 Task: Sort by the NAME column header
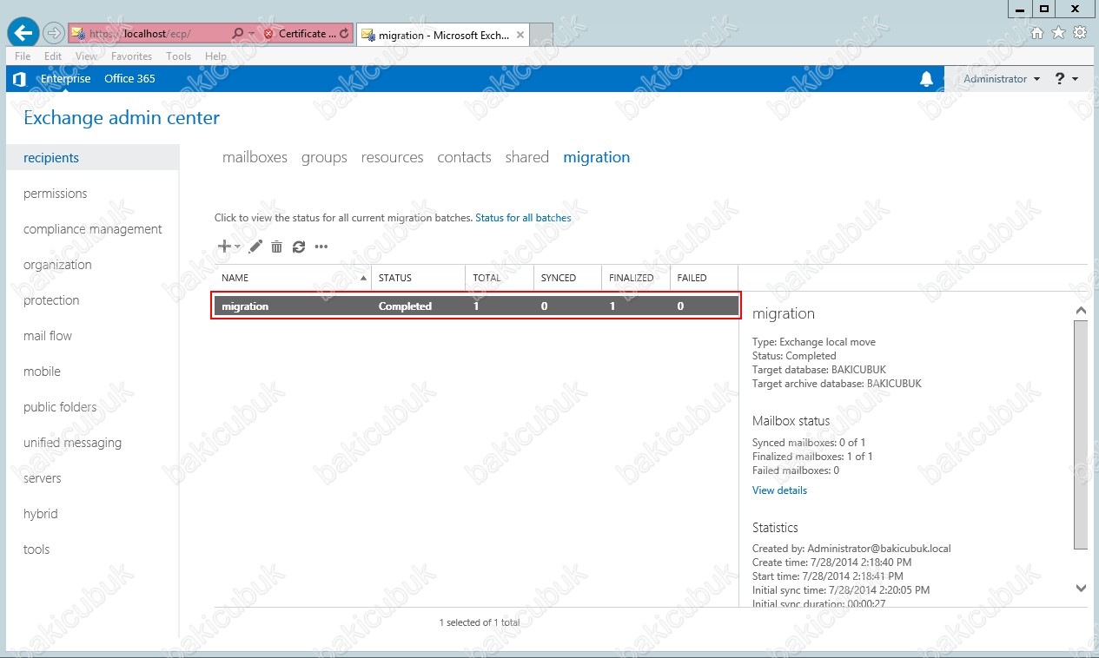coord(294,278)
